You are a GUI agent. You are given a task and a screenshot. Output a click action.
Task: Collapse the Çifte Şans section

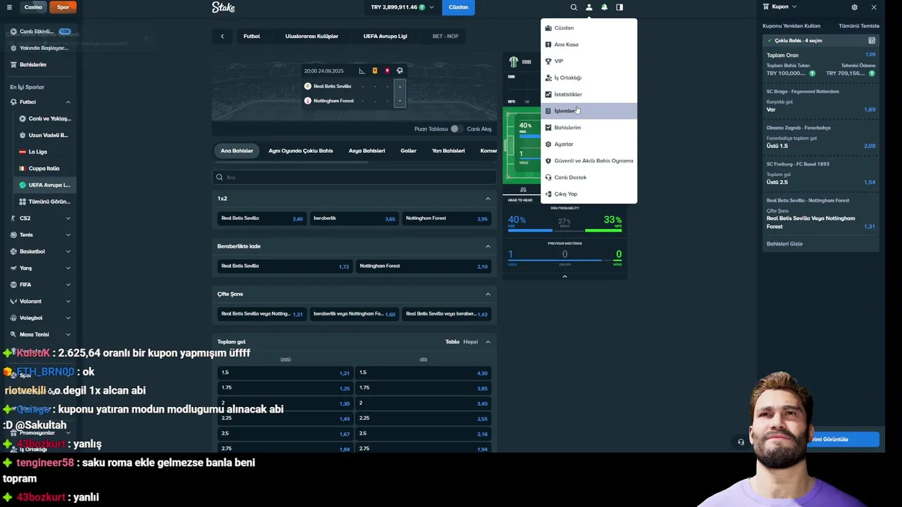point(488,294)
